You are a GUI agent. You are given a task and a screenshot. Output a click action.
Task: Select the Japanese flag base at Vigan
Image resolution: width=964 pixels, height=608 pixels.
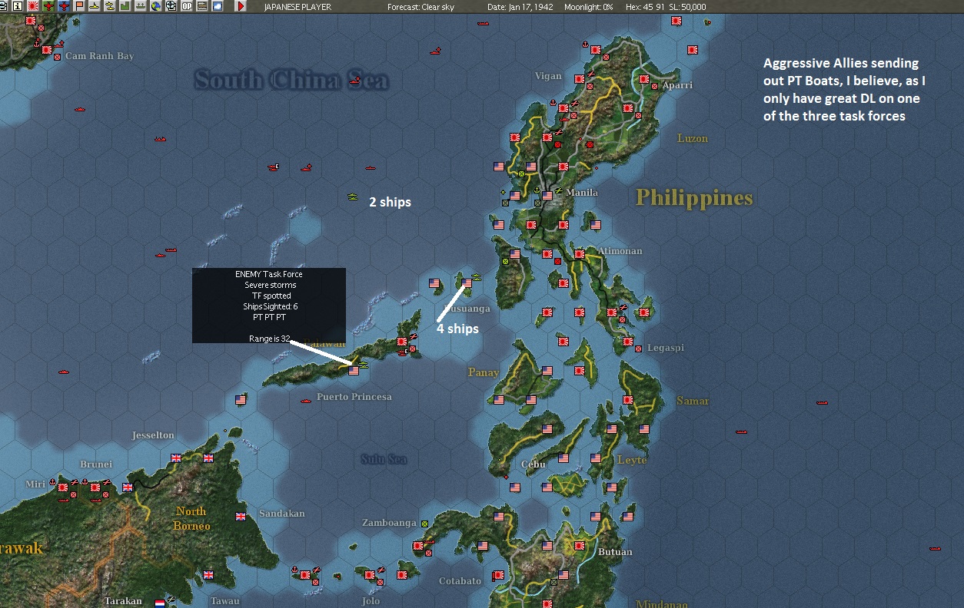[x=579, y=79]
